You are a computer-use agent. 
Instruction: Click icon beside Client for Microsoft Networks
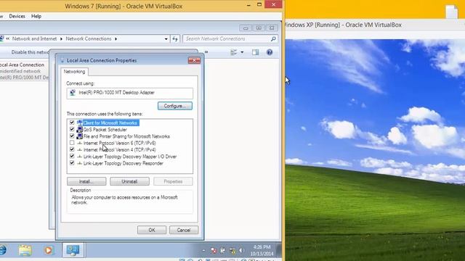(x=79, y=123)
